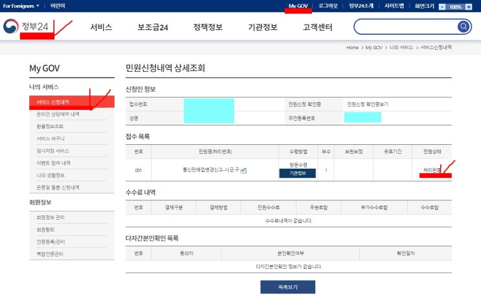
Task: Click the 001 row number cell
Action: point(139,171)
